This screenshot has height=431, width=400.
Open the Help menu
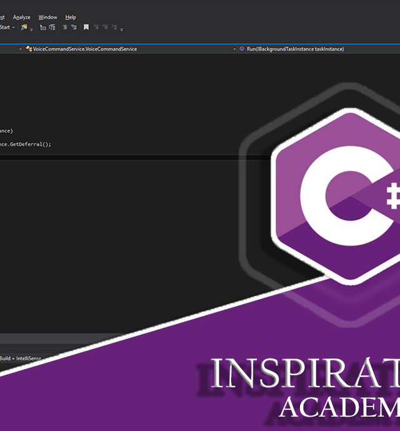tap(71, 17)
